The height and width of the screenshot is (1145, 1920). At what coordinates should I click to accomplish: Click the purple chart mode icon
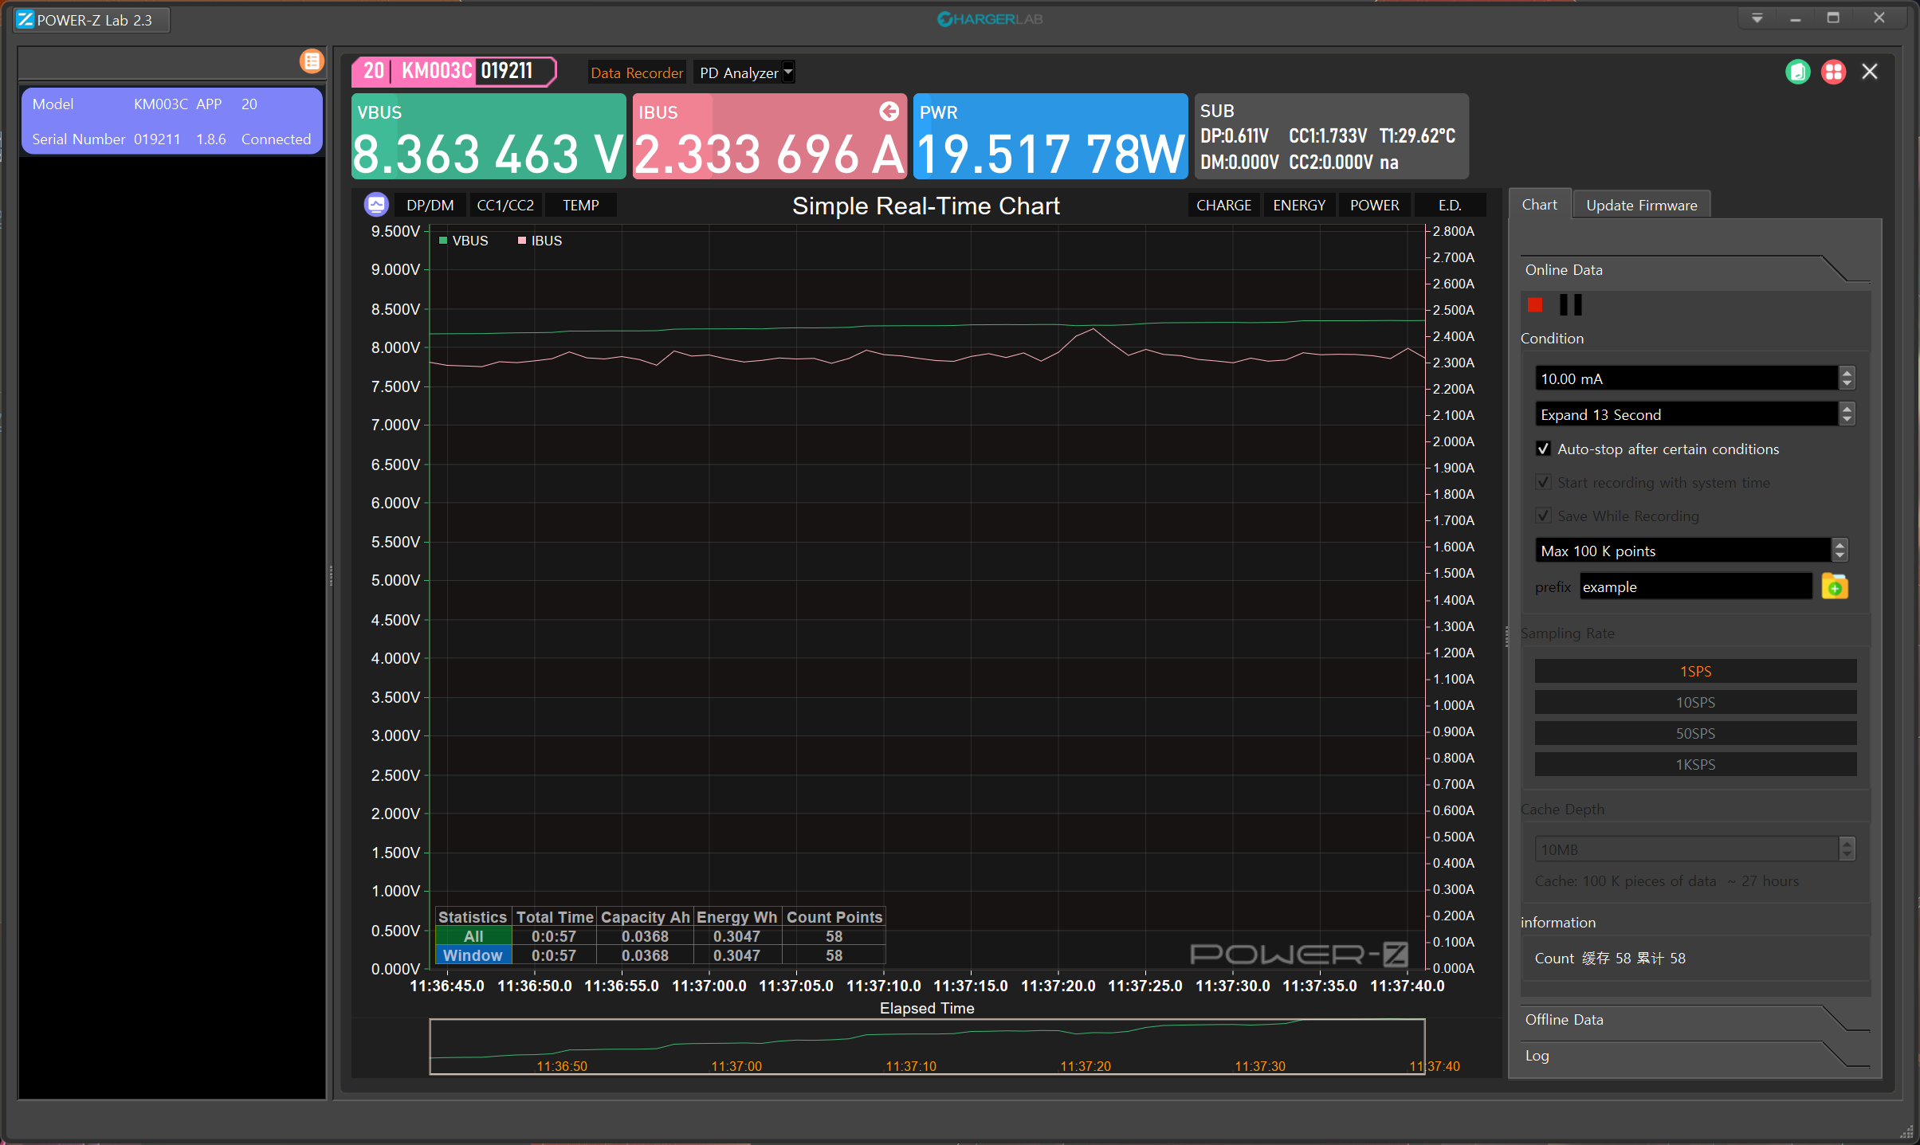(x=376, y=205)
